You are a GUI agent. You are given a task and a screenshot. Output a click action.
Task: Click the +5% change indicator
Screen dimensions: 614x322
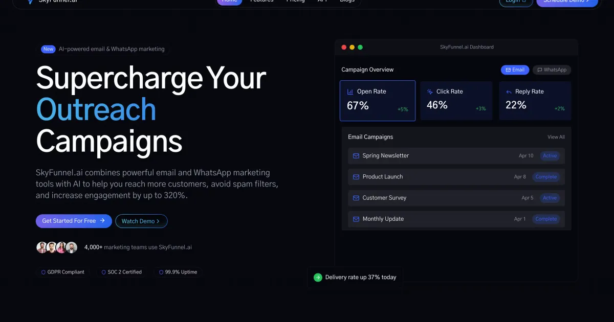(403, 109)
